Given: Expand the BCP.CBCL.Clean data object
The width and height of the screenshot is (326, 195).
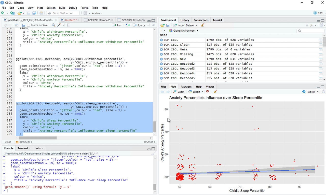Looking at the screenshot, I should 161,45.
